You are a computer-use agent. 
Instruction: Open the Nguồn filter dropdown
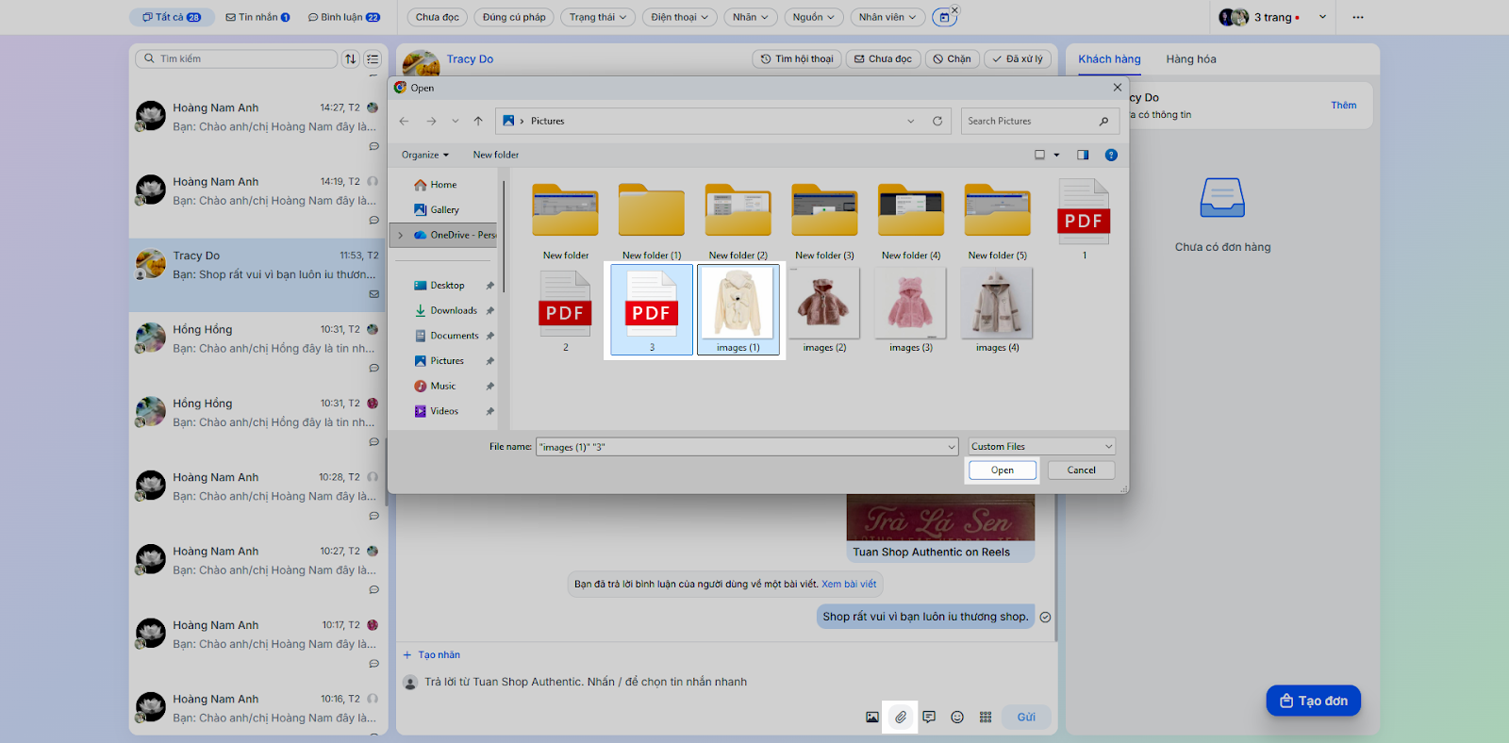tap(813, 17)
